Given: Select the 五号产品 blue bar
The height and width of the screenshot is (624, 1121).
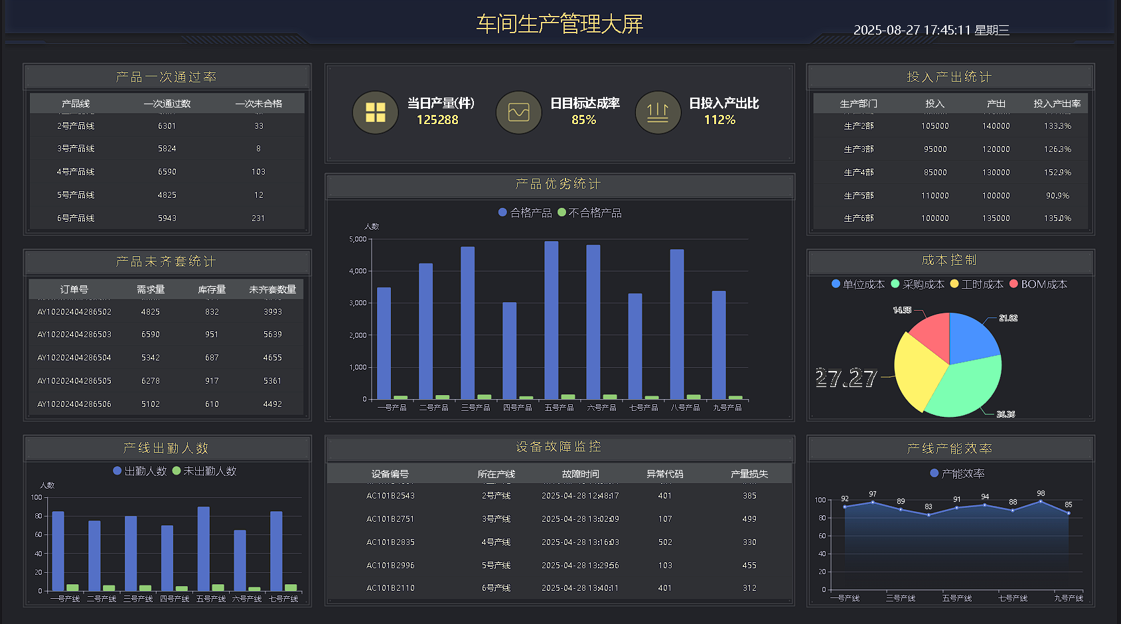Looking at the screenshot, I should [552, 320].
